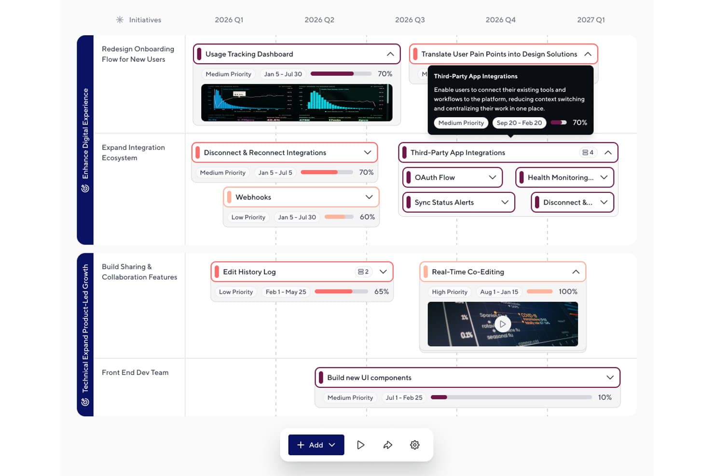Expand Build new UI components card
The image size is (714, 476).
pos(610,378)
